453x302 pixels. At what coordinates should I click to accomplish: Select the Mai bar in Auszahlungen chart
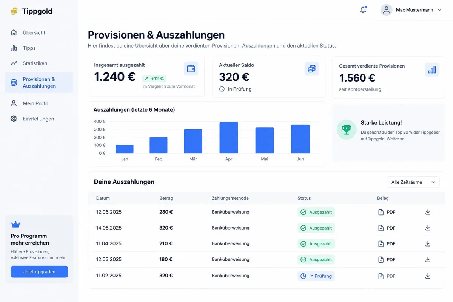(x=265, y=140)
